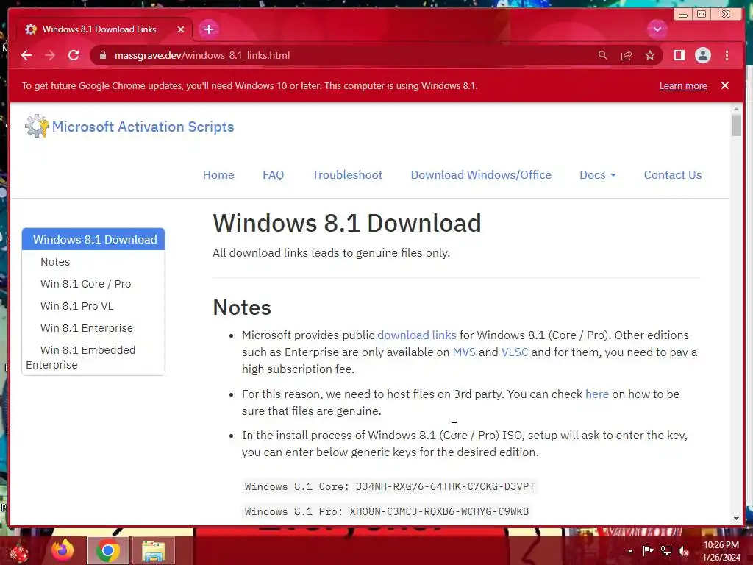
Task: Open Firefox from the taskbar
Action: point(63,550)
